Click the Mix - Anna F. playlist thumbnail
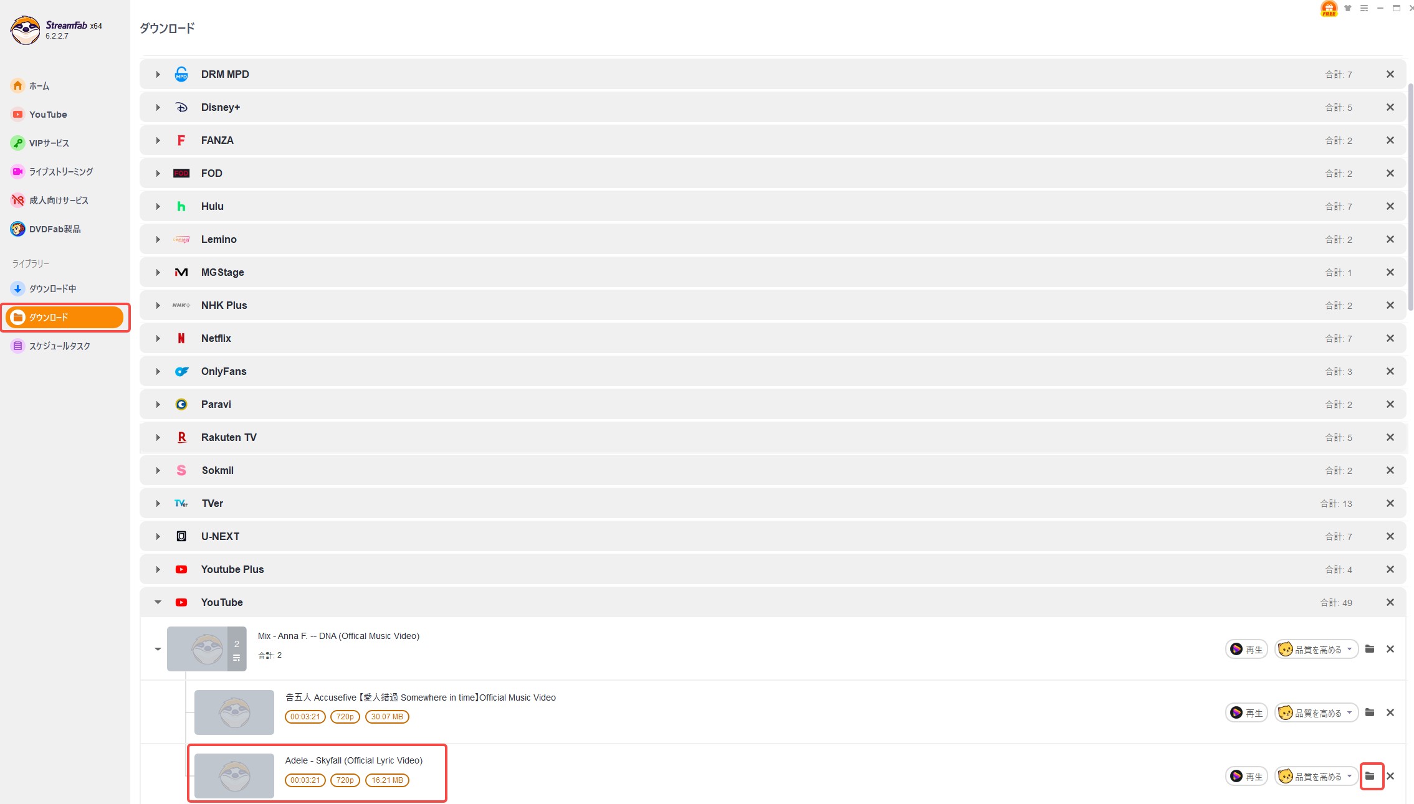This screenshot has width=1414, height=804. pos(206,649)
